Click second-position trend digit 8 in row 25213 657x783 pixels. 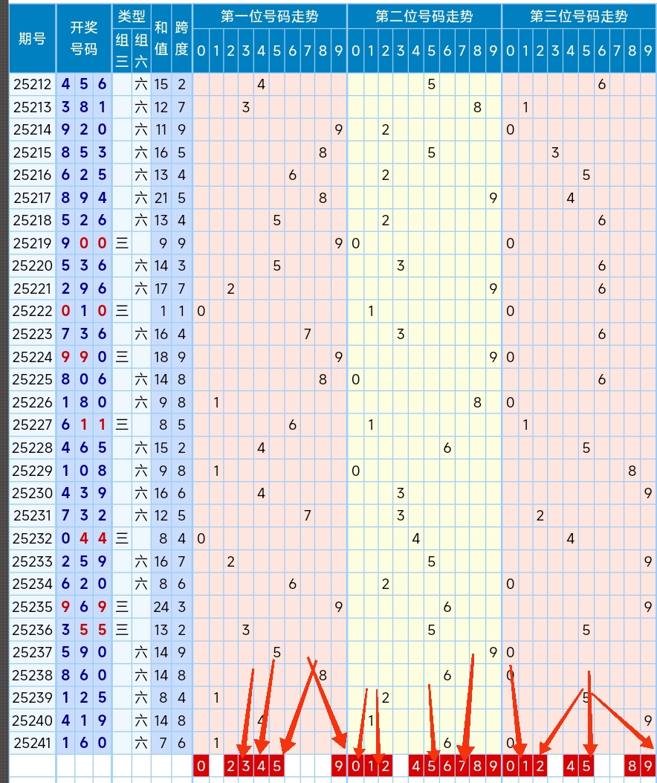point(477,107)
